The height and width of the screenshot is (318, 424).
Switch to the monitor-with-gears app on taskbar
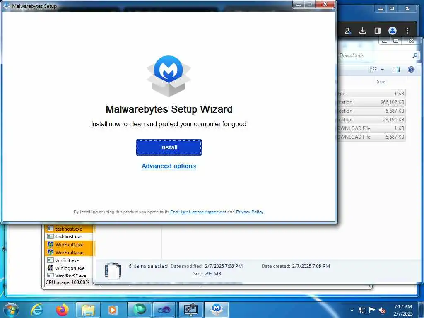[x=191, y=310]
